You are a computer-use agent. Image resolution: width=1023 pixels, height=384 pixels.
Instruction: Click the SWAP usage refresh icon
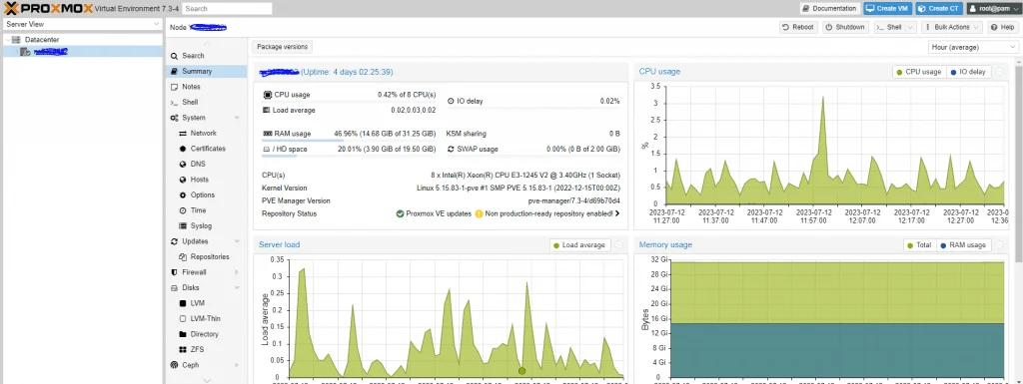[451, 149]
